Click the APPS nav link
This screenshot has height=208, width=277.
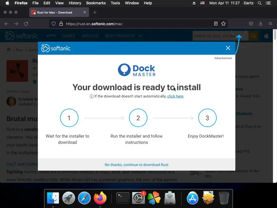pyautogui.click(x=51, y=36)
